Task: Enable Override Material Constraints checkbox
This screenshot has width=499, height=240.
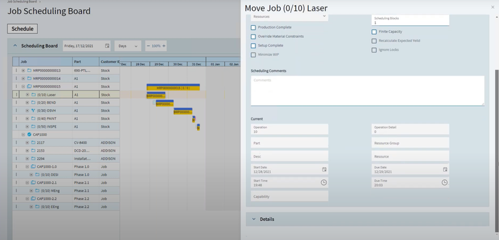Action: pyautogui.click(x=253, y=37)
